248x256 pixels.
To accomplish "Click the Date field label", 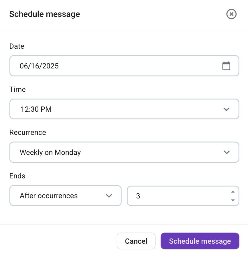I will pyautogui.click(x=17, y=46).
